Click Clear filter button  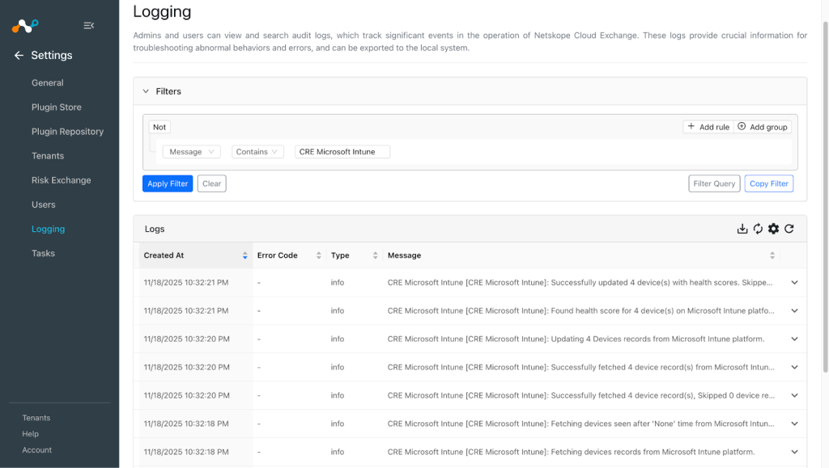(211, 183)
